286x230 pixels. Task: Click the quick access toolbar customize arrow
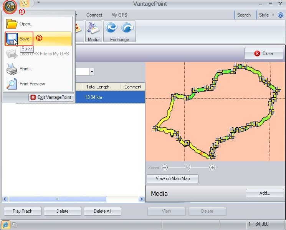tap(38, 2)
